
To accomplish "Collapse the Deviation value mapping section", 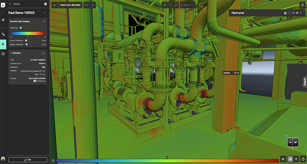I will (44, 21).
